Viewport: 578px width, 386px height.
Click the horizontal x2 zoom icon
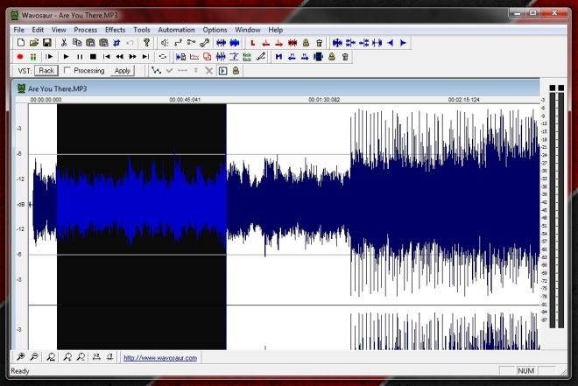pyautogui.click(x=96, y=356)
